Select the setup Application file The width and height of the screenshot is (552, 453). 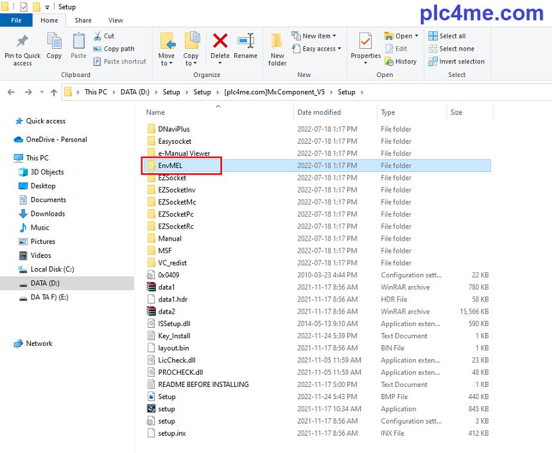click(166, 409)
